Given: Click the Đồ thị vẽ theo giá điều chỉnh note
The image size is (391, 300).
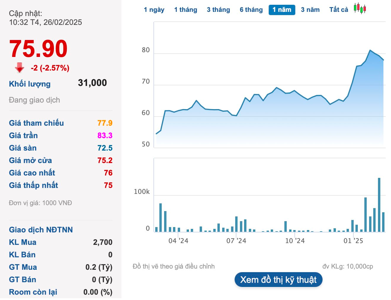Looking at the screenshot, I should [174, 267].
